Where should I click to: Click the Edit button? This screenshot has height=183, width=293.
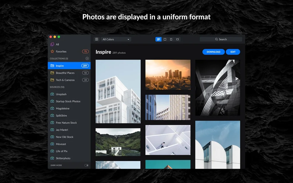(x=233, y=52)
